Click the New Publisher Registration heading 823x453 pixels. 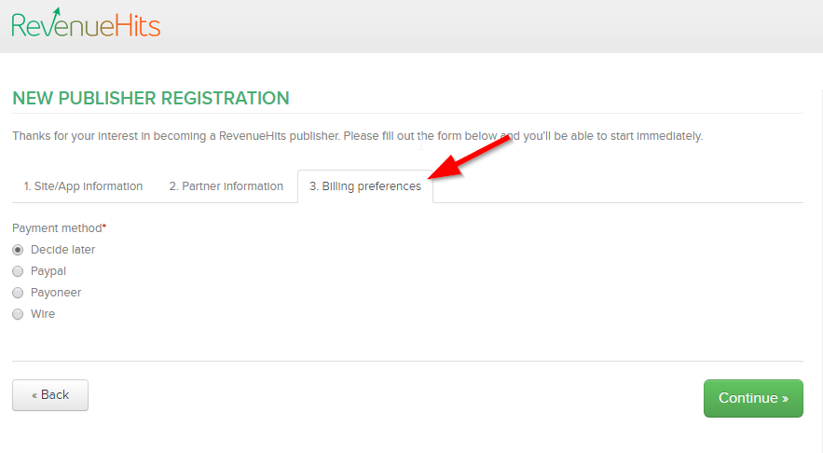click(151, 98)
